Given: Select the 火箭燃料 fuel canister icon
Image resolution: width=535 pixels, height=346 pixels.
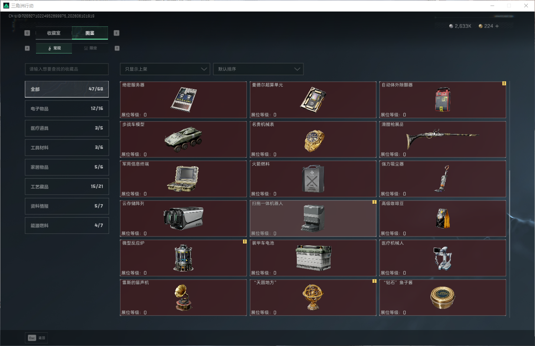Looking at the screenshot, I should [x=313, y=179].
